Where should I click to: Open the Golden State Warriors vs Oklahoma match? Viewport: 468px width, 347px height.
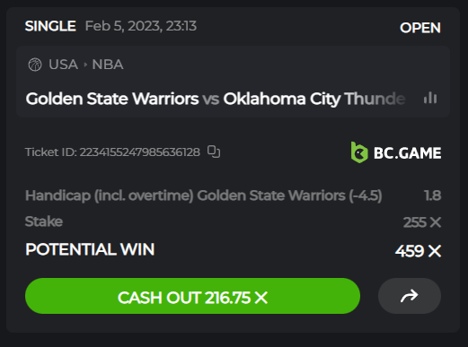click(x=216, y=99)
